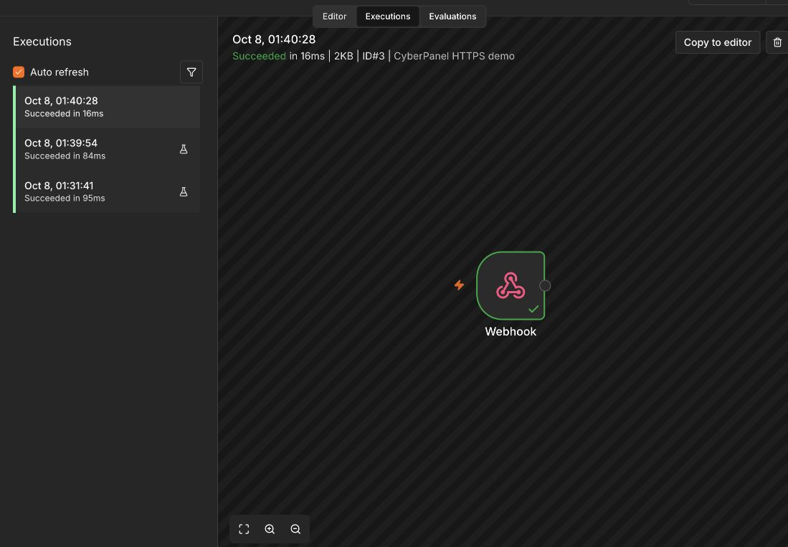Click the Oct 8, 01:40:28 canvas heading
This screenshot has width=788, height=547.
(x=274, y=39)
